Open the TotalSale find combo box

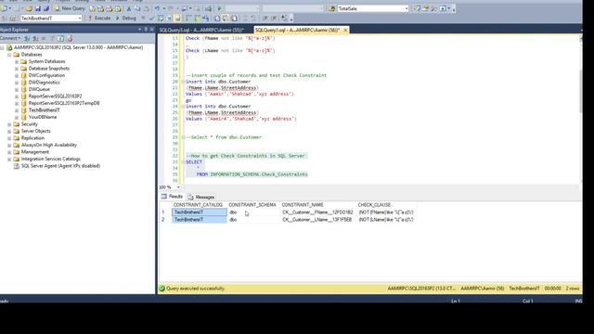coord(407,8)
